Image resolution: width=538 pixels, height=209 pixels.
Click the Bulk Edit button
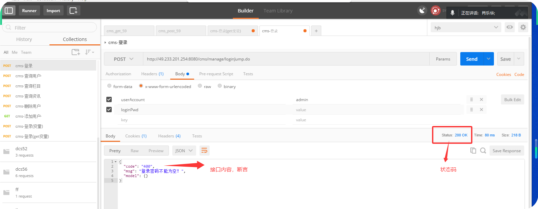tap(512, 99)
